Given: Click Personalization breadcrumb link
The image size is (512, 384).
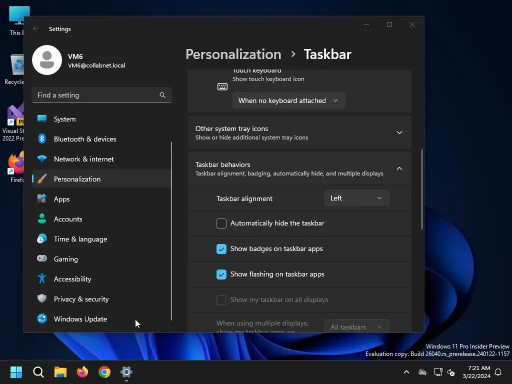Looking at the screenshot, I should [x=233, y=54].
